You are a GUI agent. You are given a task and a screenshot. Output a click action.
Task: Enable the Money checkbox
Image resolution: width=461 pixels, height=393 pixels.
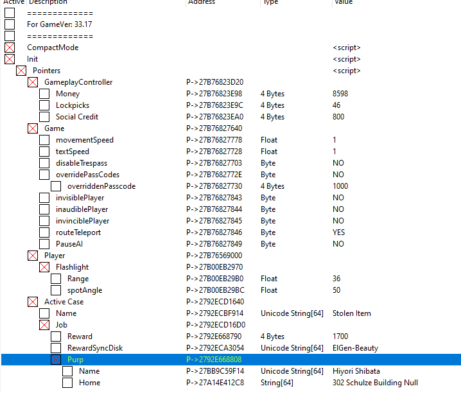tap(44, 94)
